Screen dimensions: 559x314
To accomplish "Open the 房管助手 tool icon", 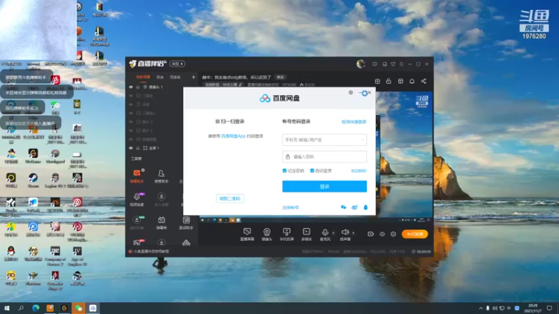I will click(x=161, y=176).
